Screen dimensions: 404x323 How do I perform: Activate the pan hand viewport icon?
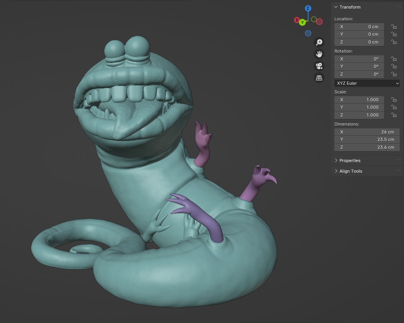[319, 54]
